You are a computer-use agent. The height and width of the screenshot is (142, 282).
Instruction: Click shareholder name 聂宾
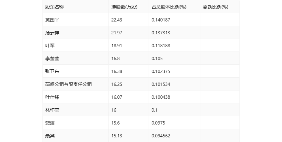click(50, 136)
